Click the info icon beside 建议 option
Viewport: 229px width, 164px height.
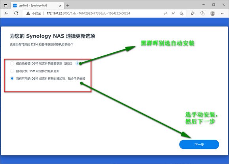[x=77, y=63]
